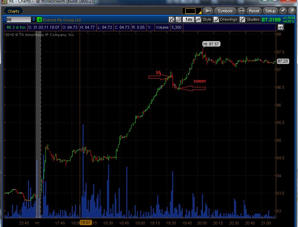The image size is (298, 227).
Task: Open the Style menu
Action: (203, 19)
